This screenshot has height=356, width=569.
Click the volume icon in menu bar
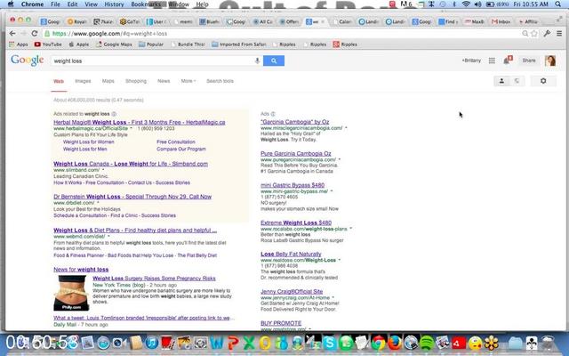[x=478, y=4]
